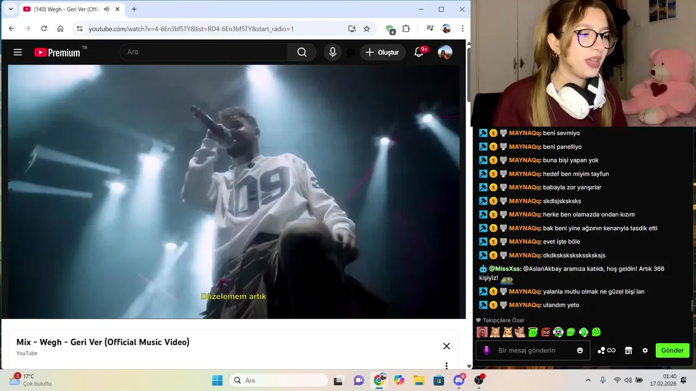Click the MissXss username in chat
The width and height of the screenshot is (696, 391).
pyautogui.click(x=505, y=269)
